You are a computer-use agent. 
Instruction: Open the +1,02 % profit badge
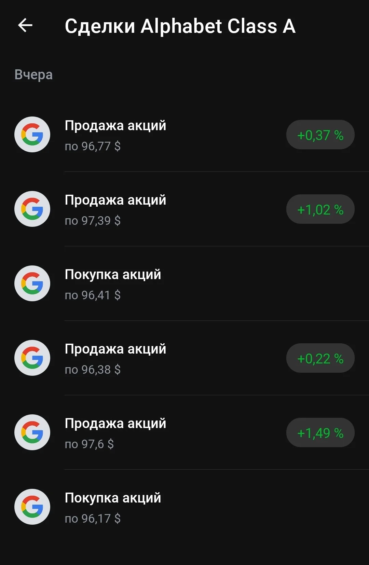[320, 209]
